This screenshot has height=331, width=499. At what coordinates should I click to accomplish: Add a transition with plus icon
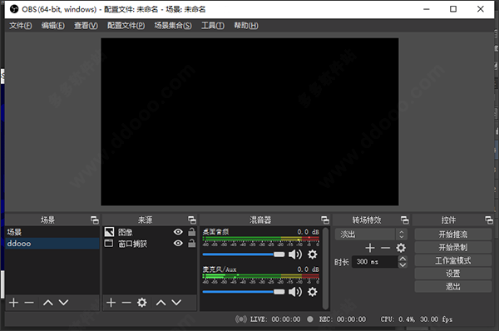click(x=370, y=248)
